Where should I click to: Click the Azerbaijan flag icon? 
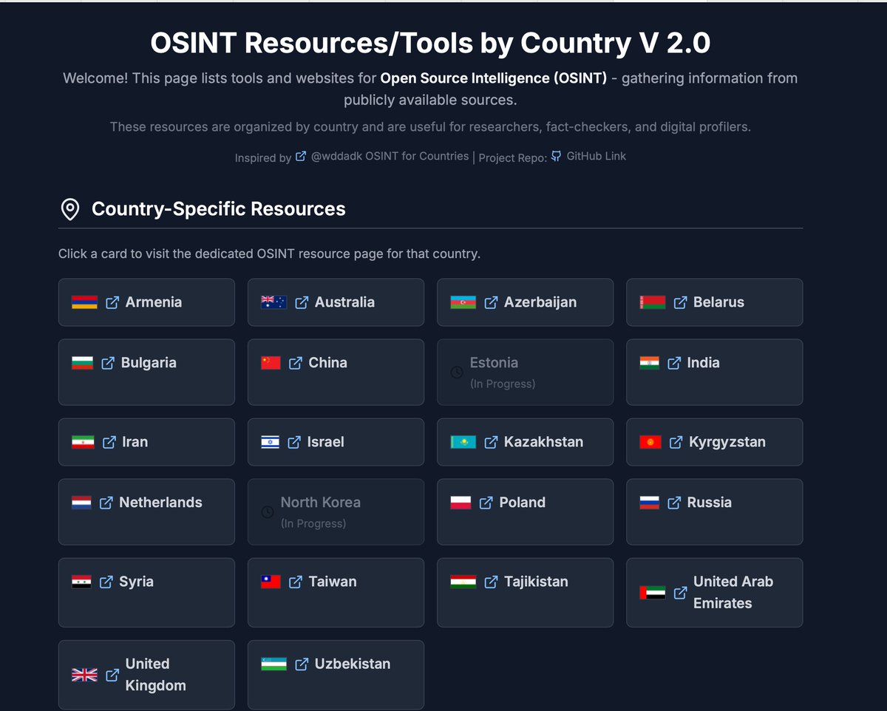coord(463,302)
